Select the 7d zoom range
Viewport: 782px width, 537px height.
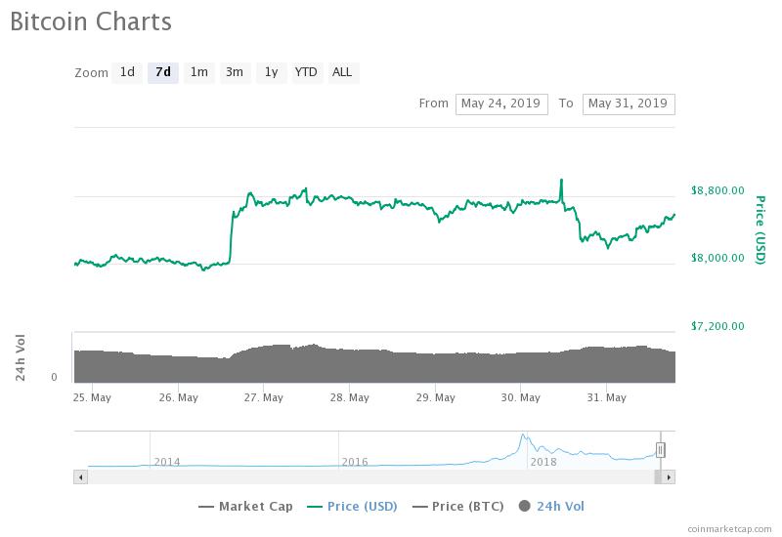click(163, 72)
